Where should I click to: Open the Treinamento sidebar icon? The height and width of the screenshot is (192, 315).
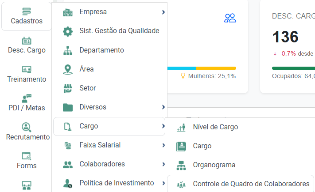tap(27, 70)
